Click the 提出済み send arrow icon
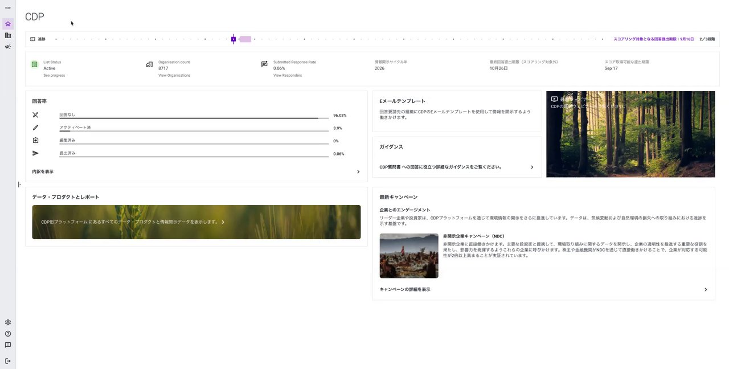This screenshot has width=729, height=369. [35, 153]
